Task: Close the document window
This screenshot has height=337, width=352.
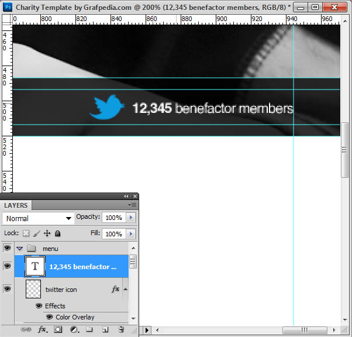Action: pyautogui.click(x=334, y=8)
